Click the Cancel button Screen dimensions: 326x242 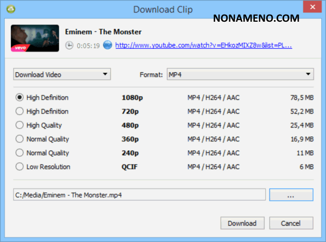pos(291,223)
